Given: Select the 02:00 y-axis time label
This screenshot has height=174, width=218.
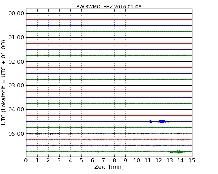Looking at the screenshot, I should pyautogui.click(x=16, y=62).
